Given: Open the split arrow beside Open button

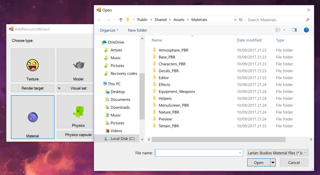Looking at the screenshot, I should coord(273,162).
